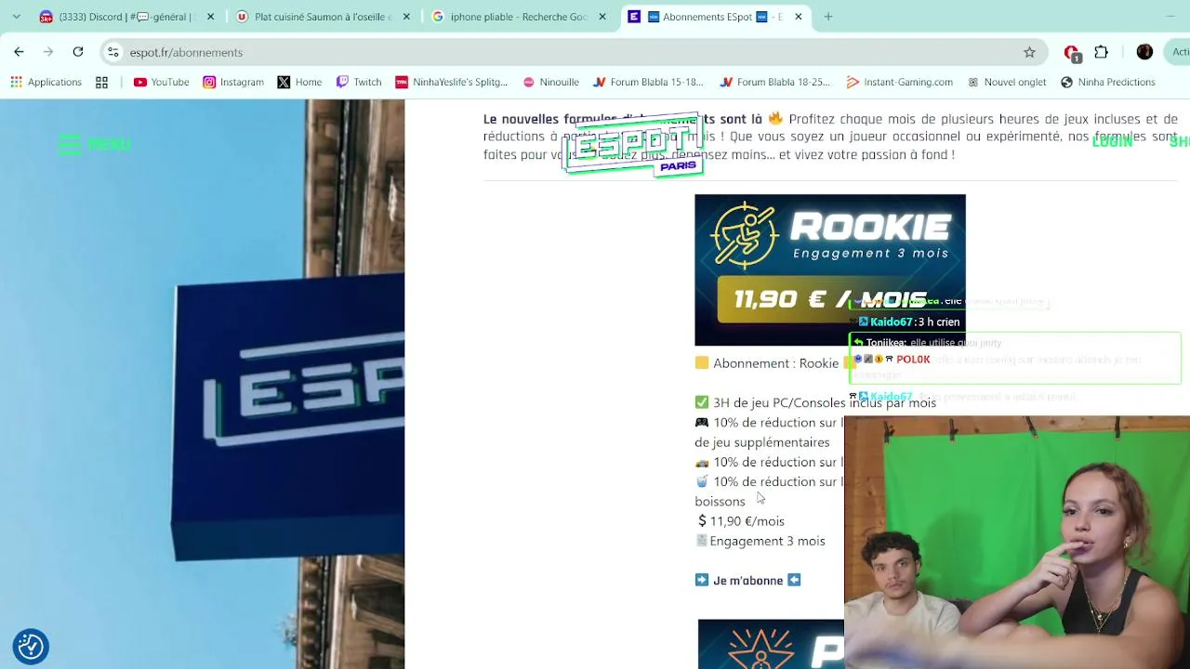Reload the espot.fr page
This screenshot has width=1190, height=669.
(x=78, y=52)
